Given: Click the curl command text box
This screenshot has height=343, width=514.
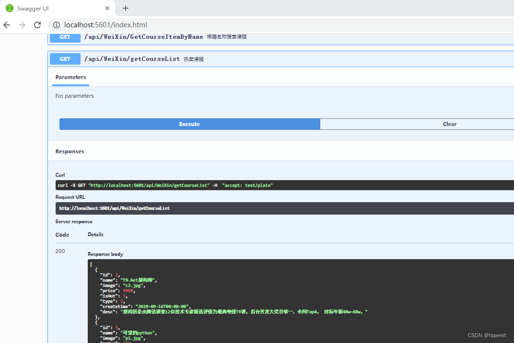Looking at the screenshot, I should (x=284, y=185).
